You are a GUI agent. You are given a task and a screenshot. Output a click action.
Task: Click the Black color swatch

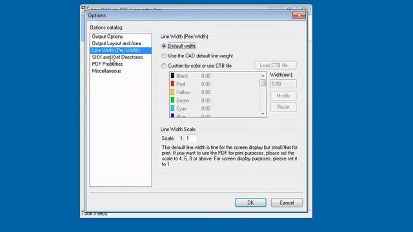coord(172,76)
